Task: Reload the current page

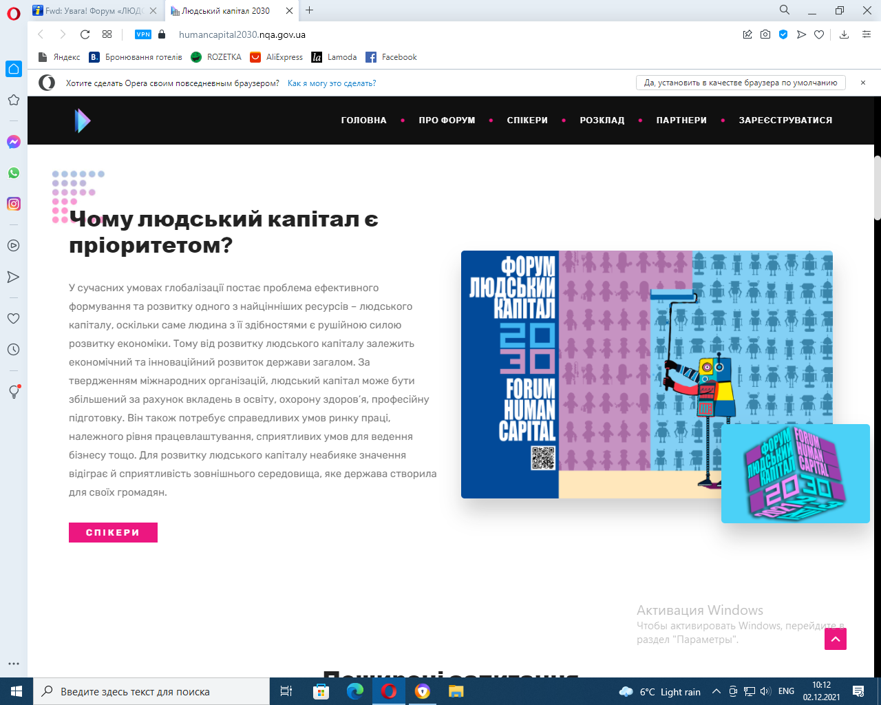Action: (x=85, y=34)
